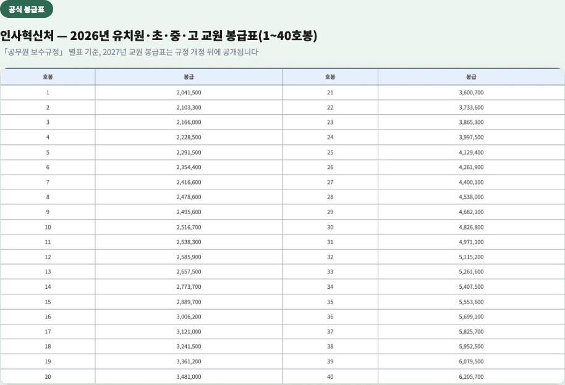Pick the cell showing 4,261,900

(471, 167)
